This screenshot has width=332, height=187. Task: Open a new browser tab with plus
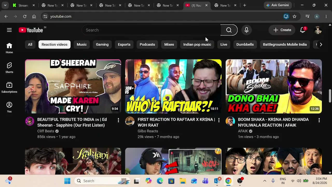click(245, 5)
